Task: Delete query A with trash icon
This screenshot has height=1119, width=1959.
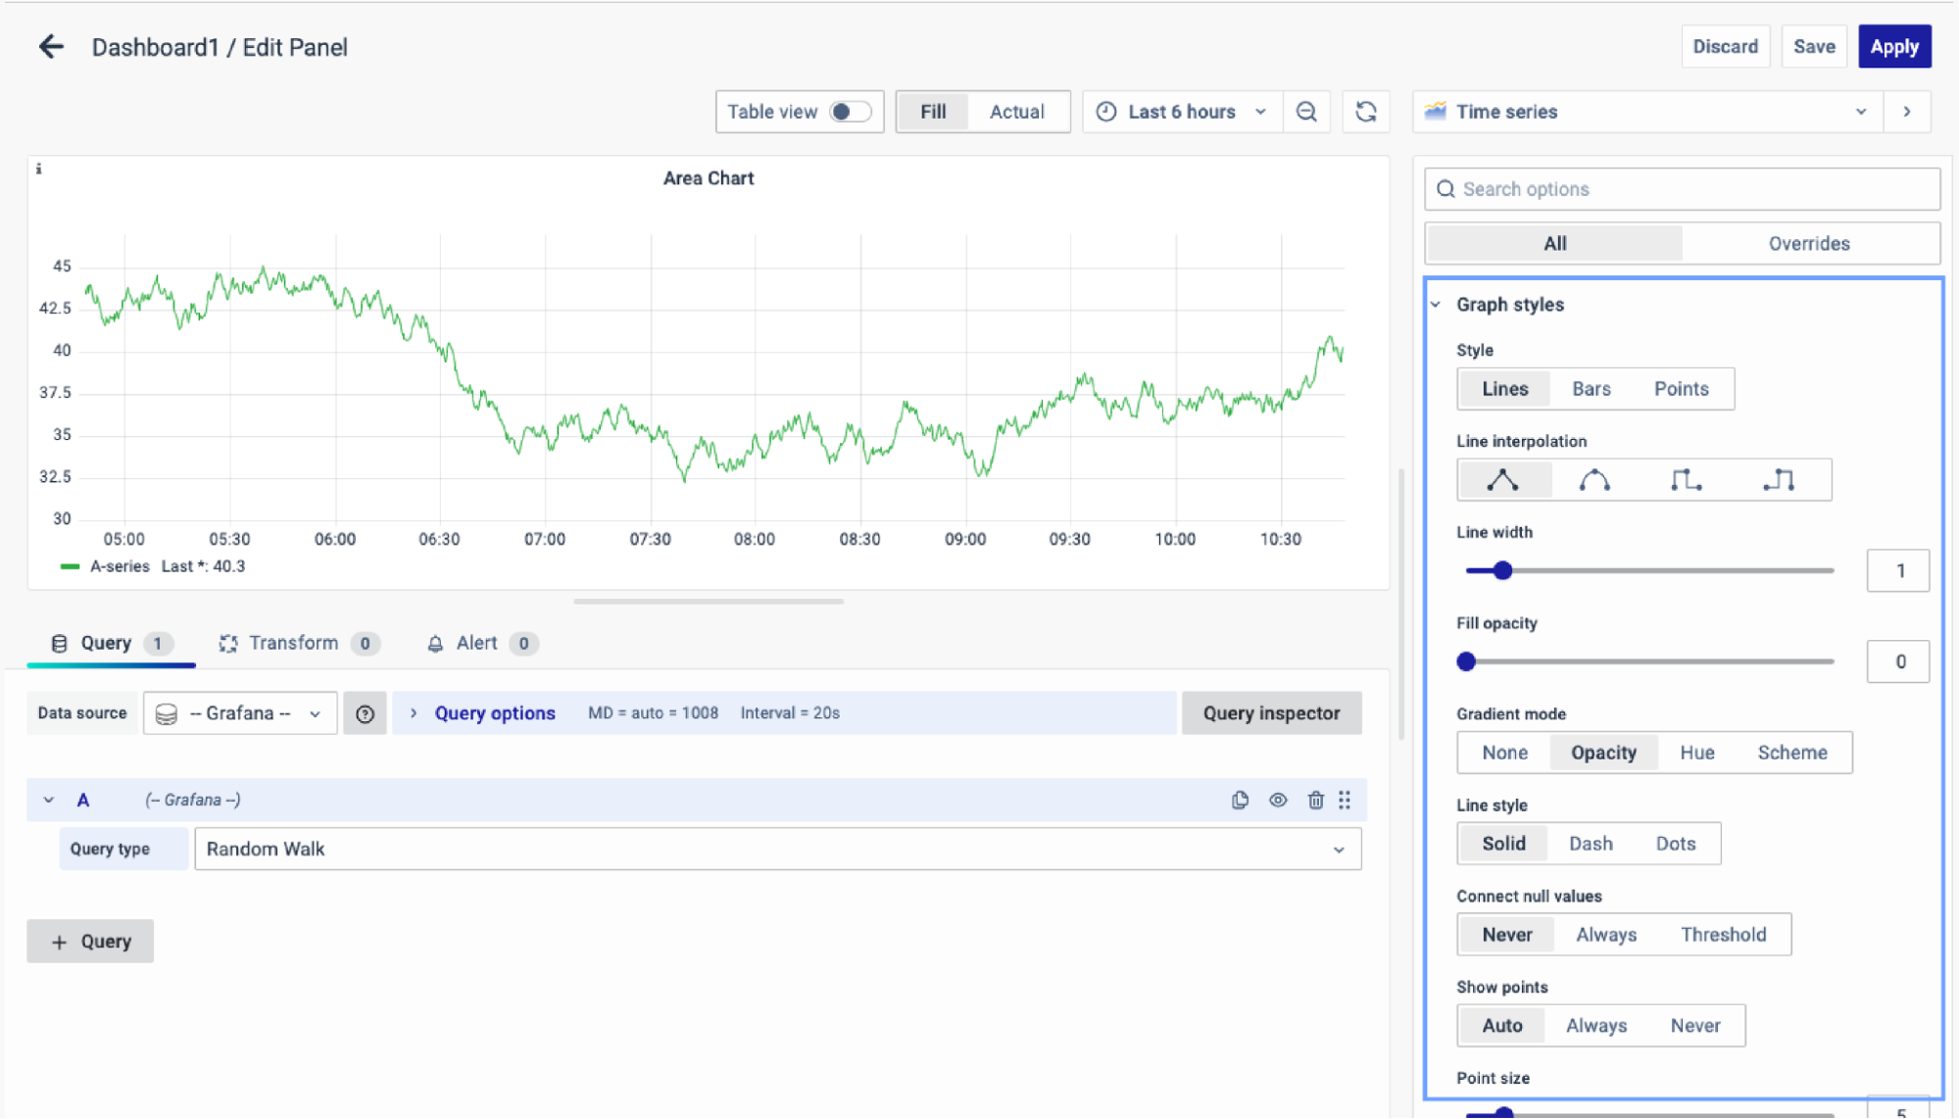Action: click(1315, 800)
